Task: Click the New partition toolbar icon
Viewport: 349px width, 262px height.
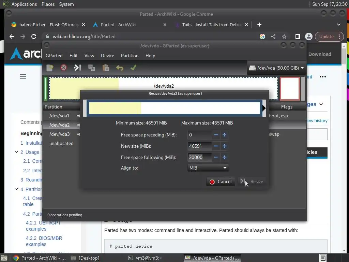Action: tap(50, 68)
